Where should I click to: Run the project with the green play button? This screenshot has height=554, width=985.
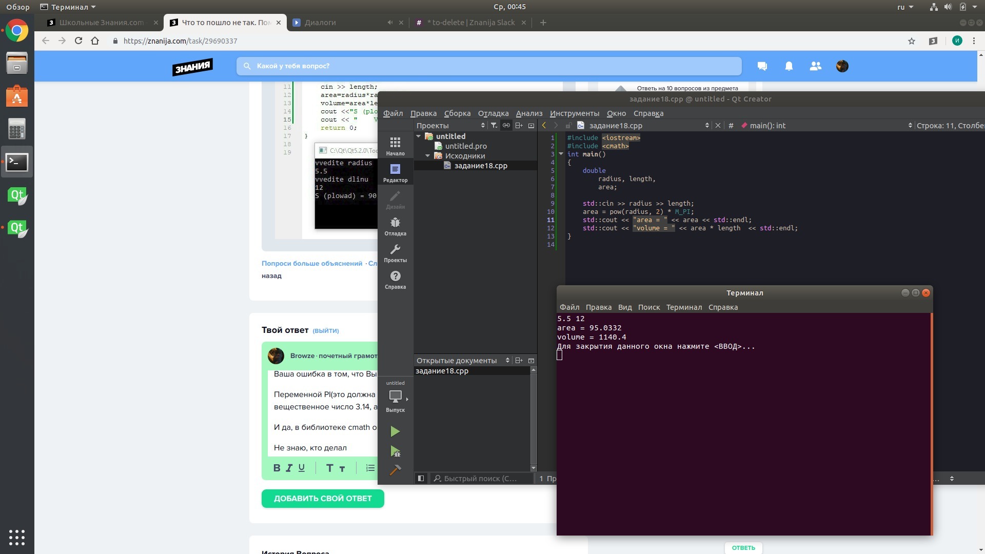(x=395, y=431)
